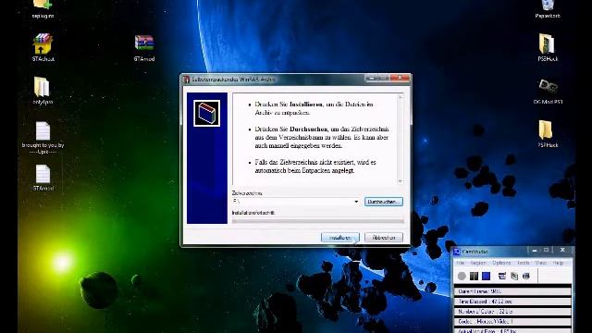Click the Time Elapsed status row in CamStudio
Image resolution: width=592 pixels, height=333 pixels.
[512, 302]
